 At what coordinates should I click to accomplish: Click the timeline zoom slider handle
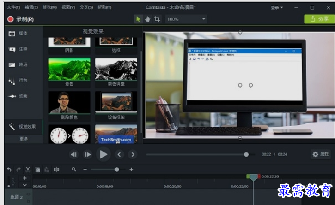click(x=116, y=170)
